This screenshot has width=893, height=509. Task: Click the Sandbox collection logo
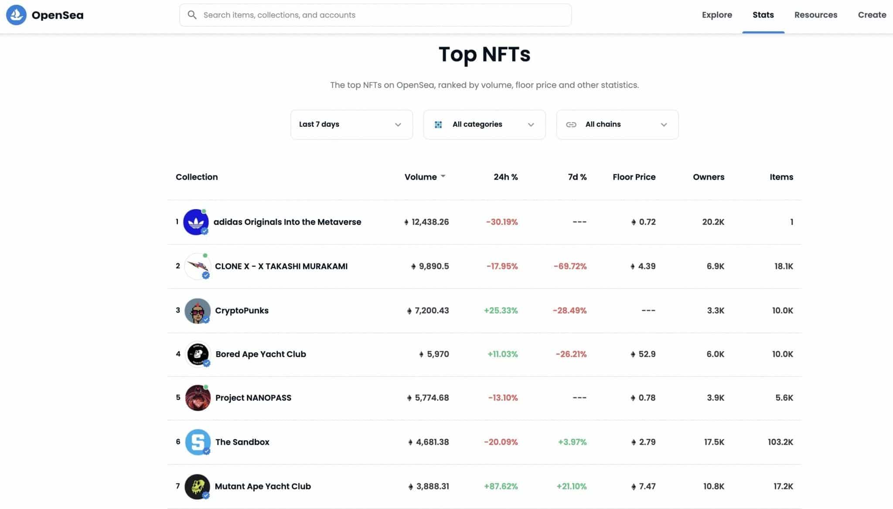click(197, 442)
